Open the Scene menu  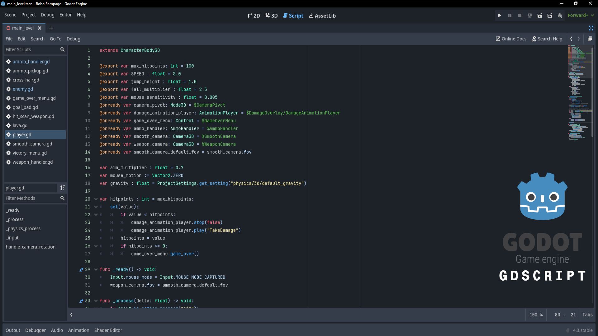[10, 15]
